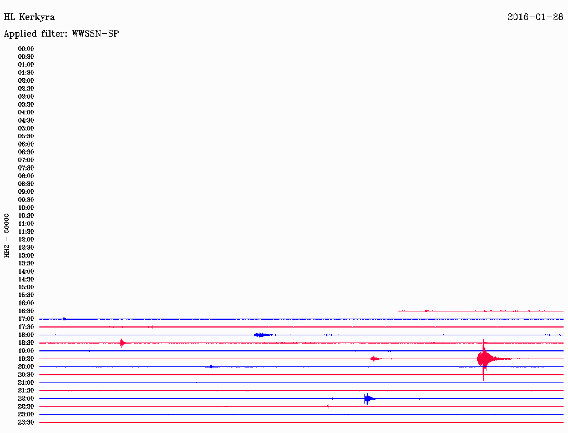The width and height of the screenshot is (568, 433).
Task: Select the 12:30 time label
Action: [26, 248]
